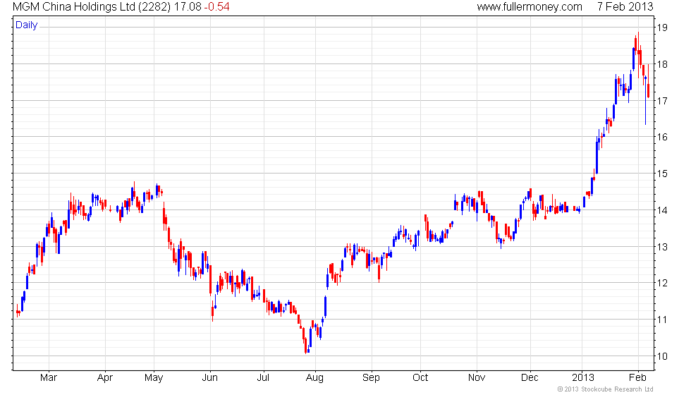Click the y-axis label 11

[x=662, y=320]
